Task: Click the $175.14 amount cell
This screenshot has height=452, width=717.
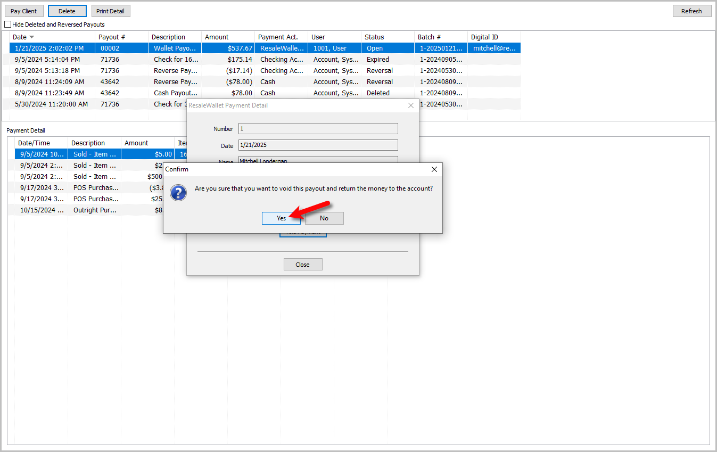Action: click(228, 60)
